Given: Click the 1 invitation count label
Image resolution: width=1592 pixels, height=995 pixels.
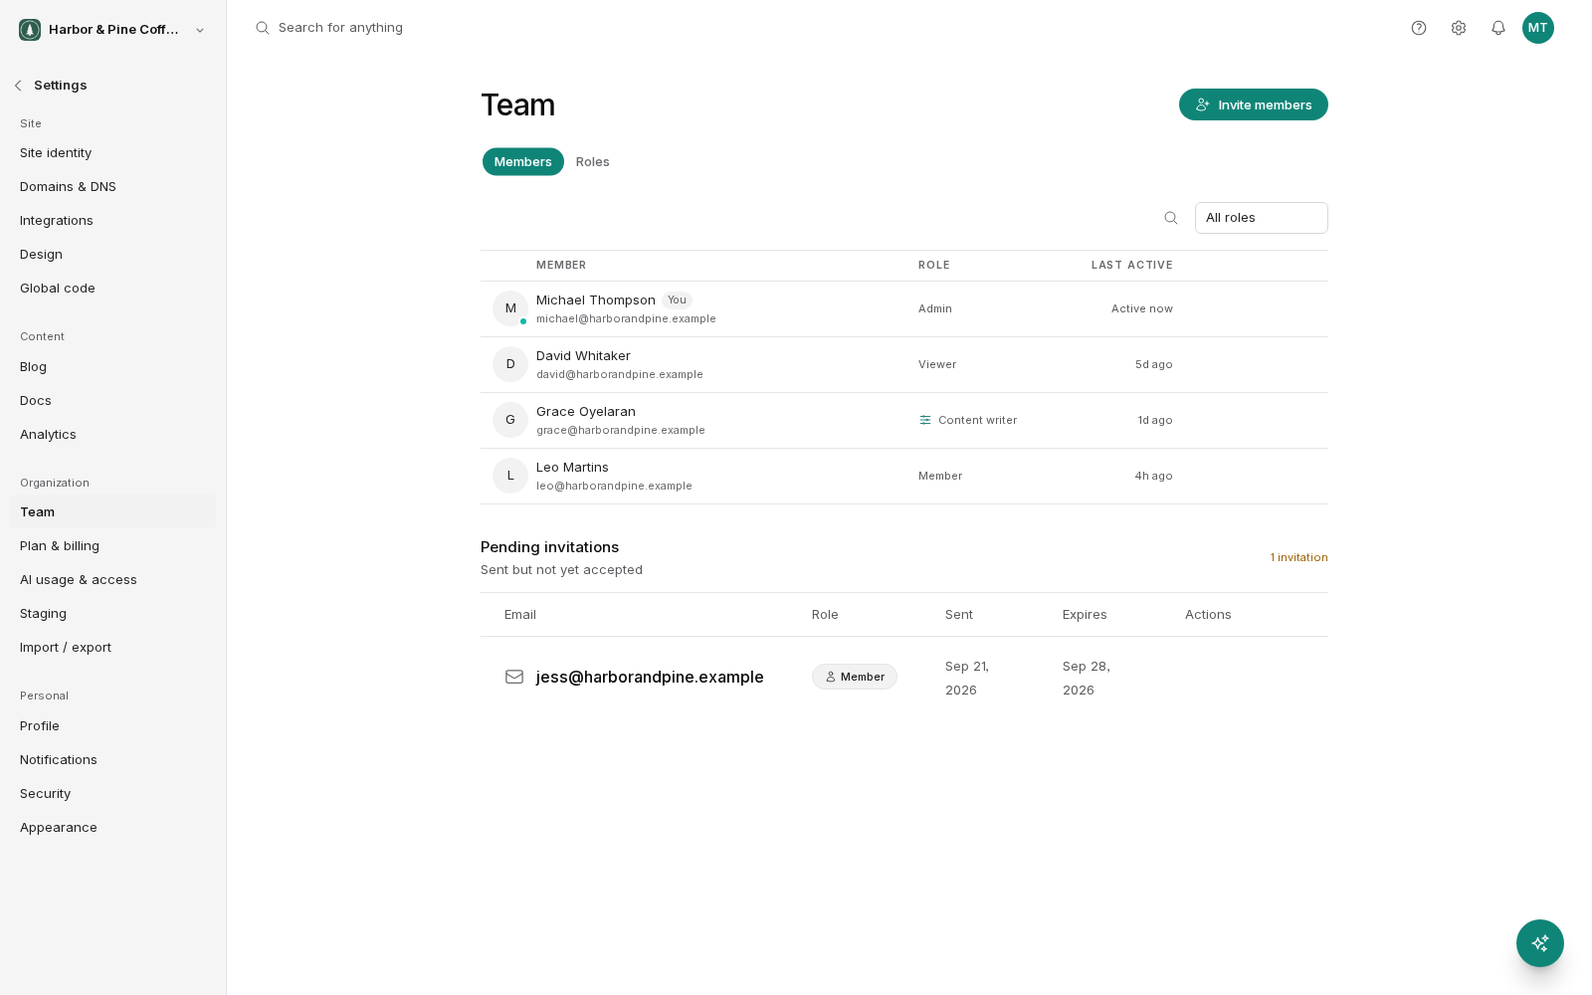Looking at the screenshot, I should point(1298,557).
